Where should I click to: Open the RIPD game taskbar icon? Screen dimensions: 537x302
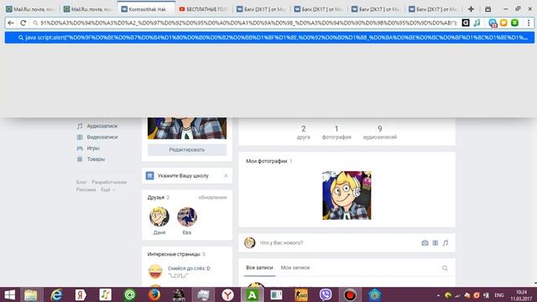179,294
